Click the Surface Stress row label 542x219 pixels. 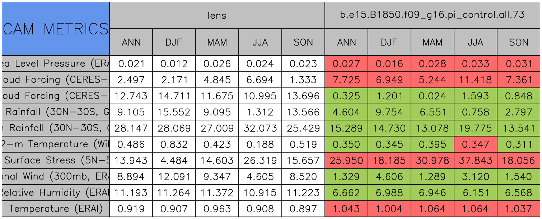56,160
